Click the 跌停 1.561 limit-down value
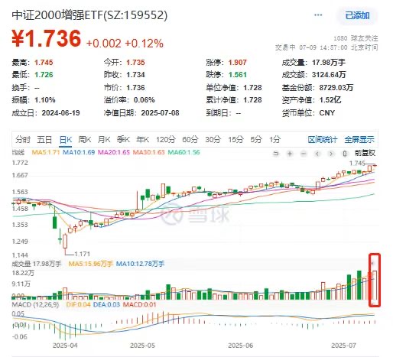Screen dimensions: 393x357 (x=238, y=75)
